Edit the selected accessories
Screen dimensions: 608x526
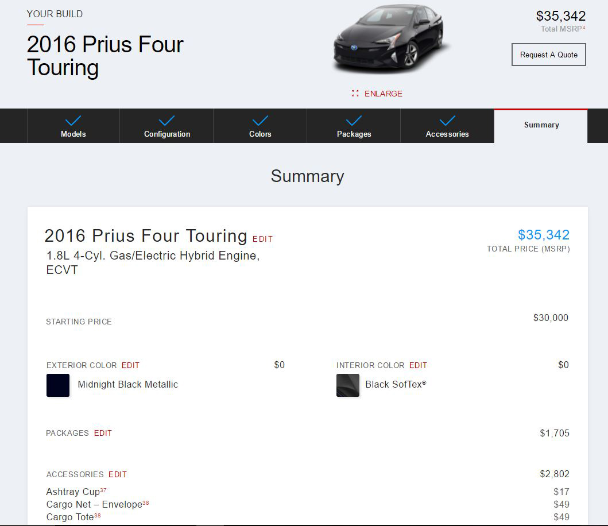point(118,475)
